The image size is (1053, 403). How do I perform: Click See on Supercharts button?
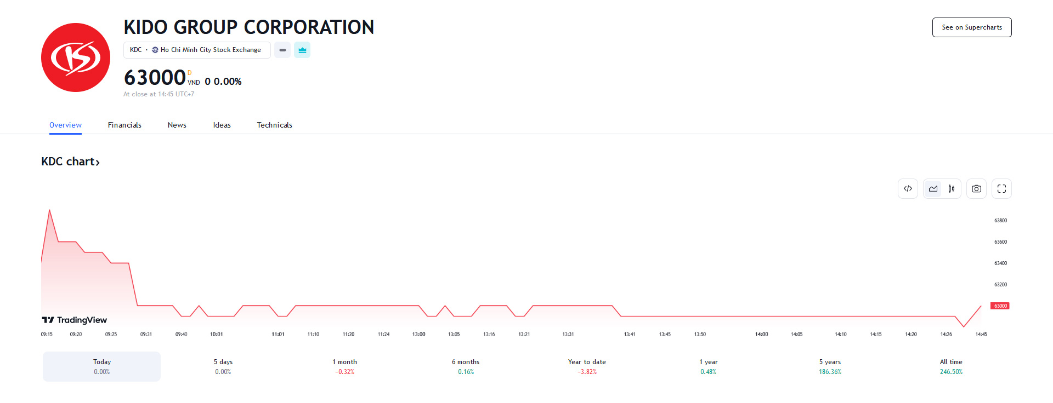click(x=971, y=27)
